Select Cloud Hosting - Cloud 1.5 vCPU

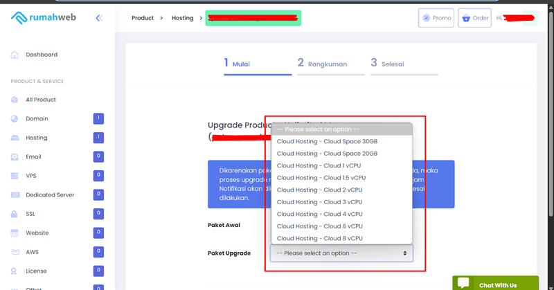pyautogui.click(x=341, y=178)
